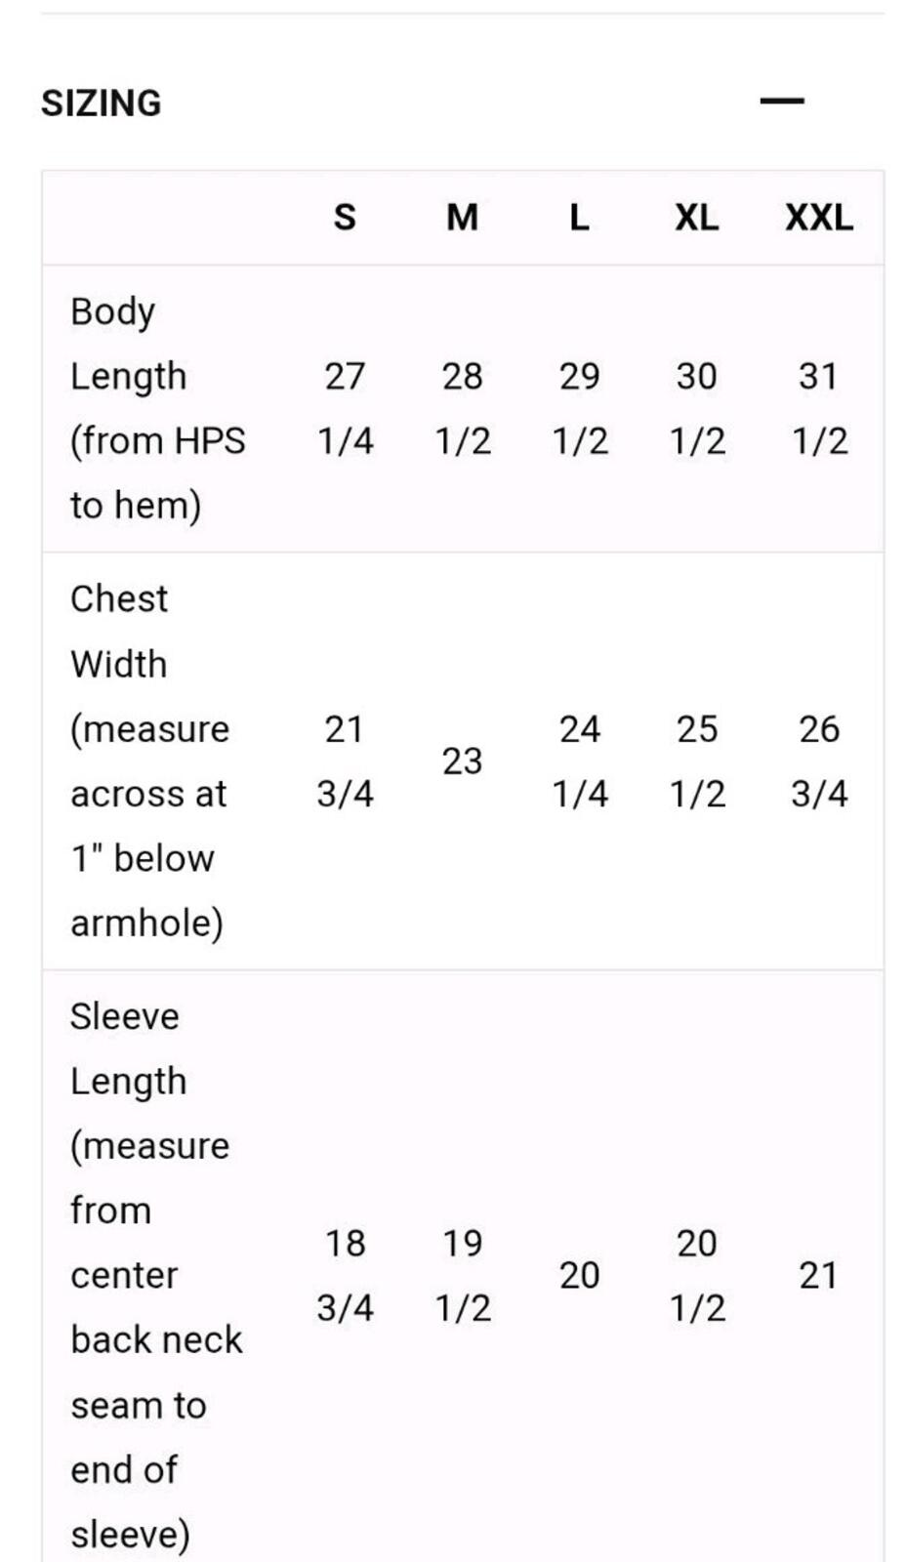This screenshot has width=906, height=1562.
Task: Select the M column header
Action: 462,217
